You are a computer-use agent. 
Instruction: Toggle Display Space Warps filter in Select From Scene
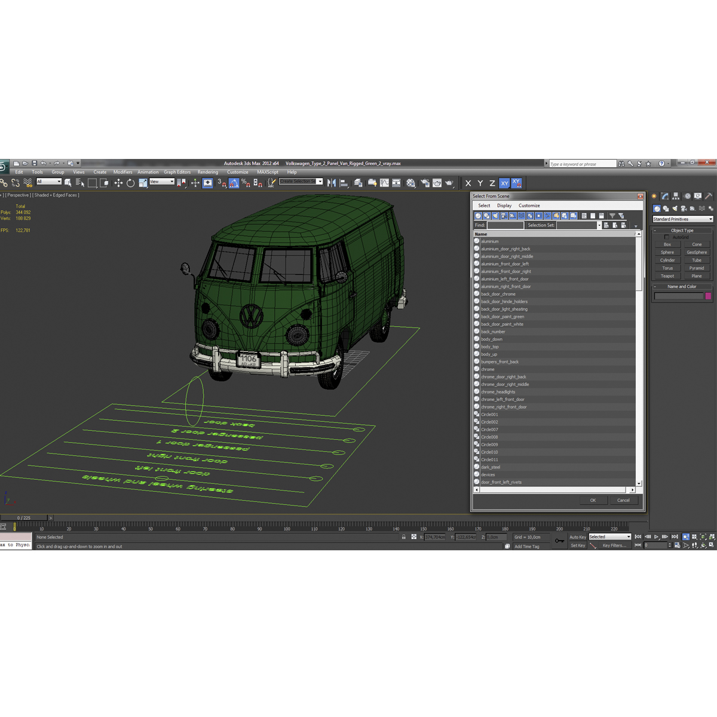521,216
